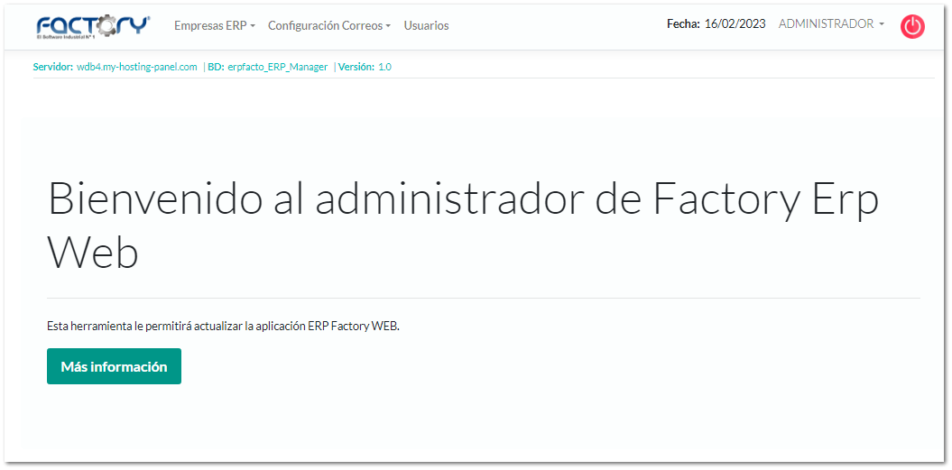This screenshot has width=952, height=470.
Task: Expand the Configuración Correos menu
Action: coord(329,25)
